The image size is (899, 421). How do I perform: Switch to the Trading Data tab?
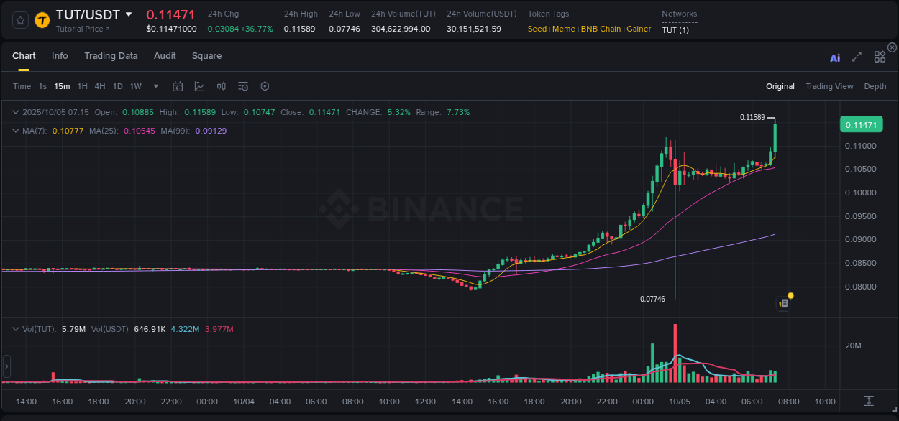click(x=111, y=55)
